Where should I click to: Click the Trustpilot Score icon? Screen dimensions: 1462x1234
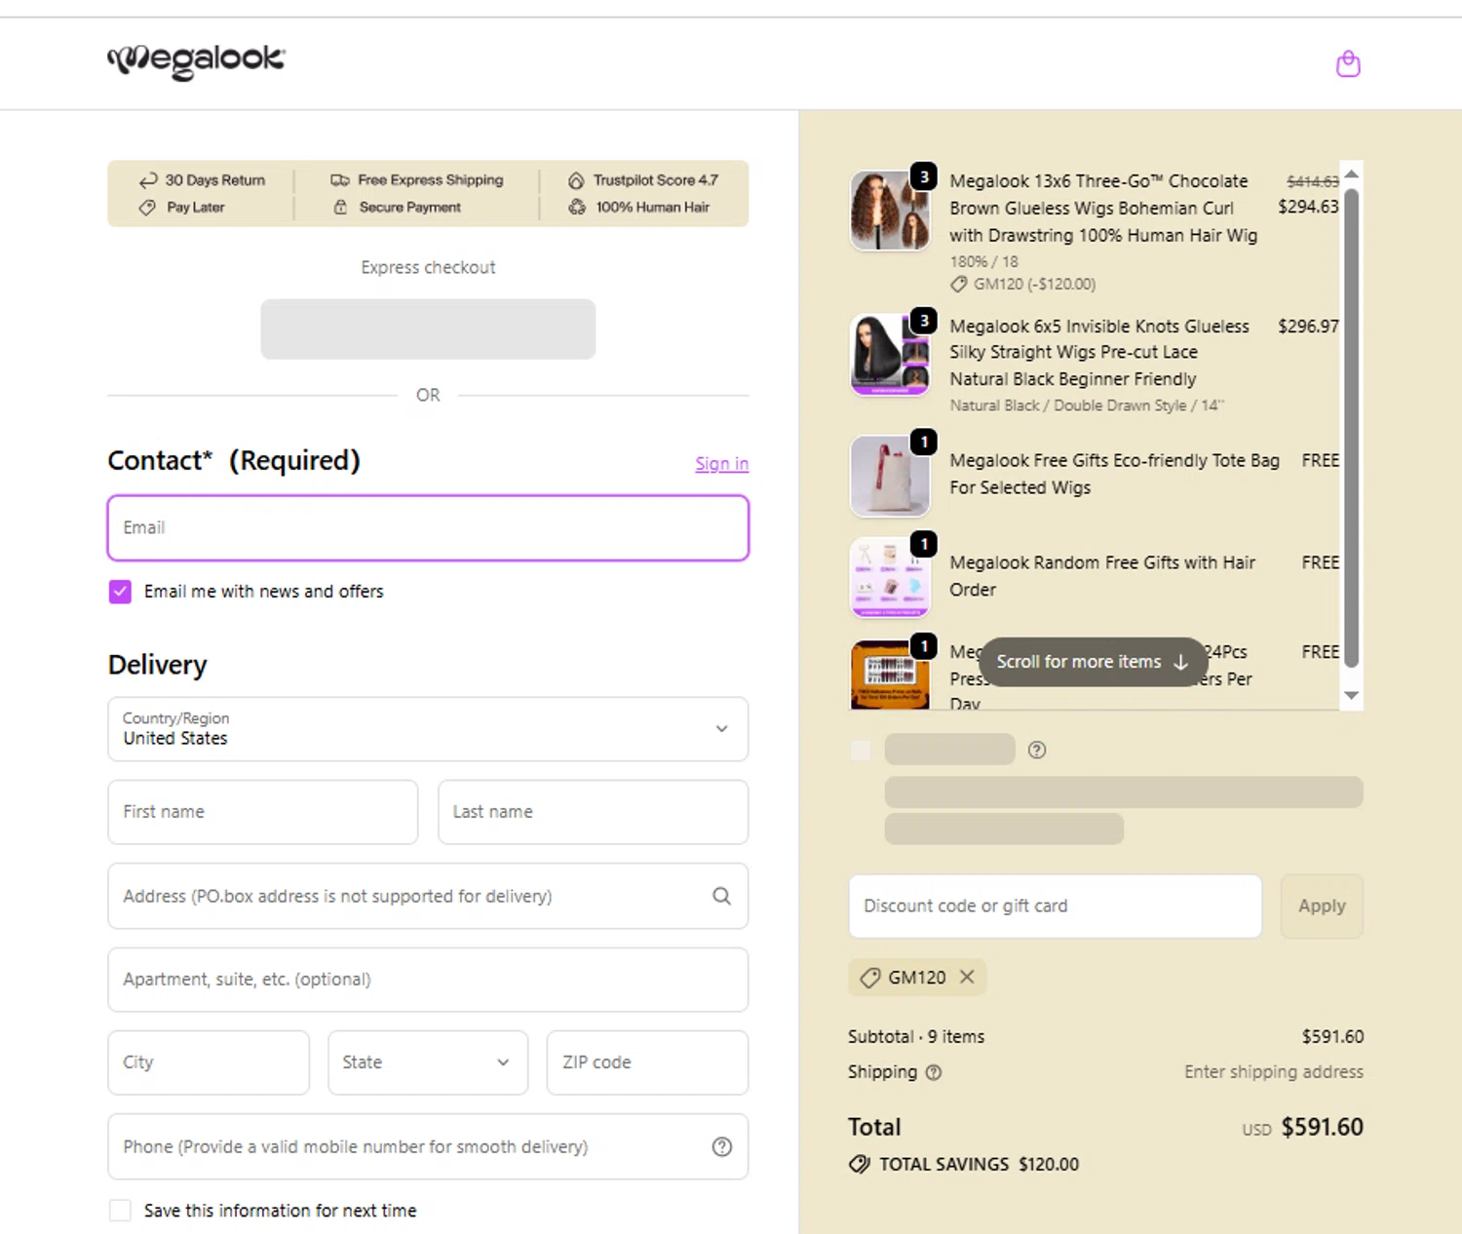576,180
